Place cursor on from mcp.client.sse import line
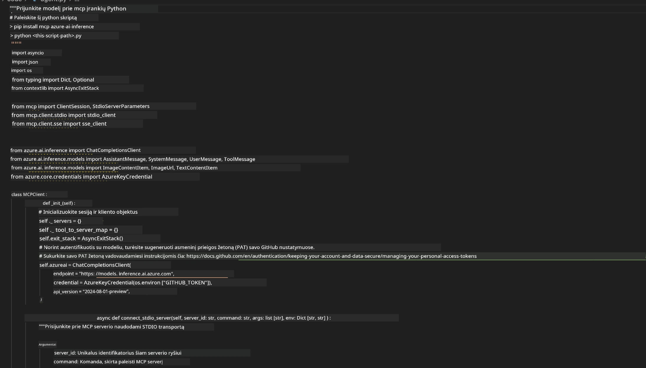 click(59, 124)
